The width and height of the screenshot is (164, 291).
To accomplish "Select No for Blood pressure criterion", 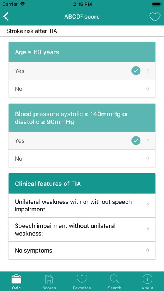I will click(82, 158).
